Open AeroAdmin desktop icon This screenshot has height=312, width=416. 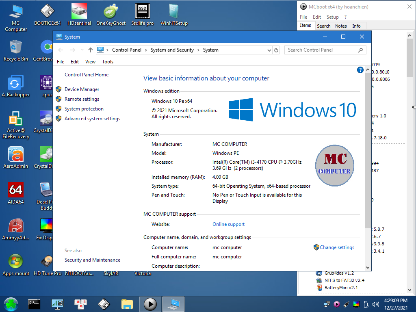pos(16,158)
